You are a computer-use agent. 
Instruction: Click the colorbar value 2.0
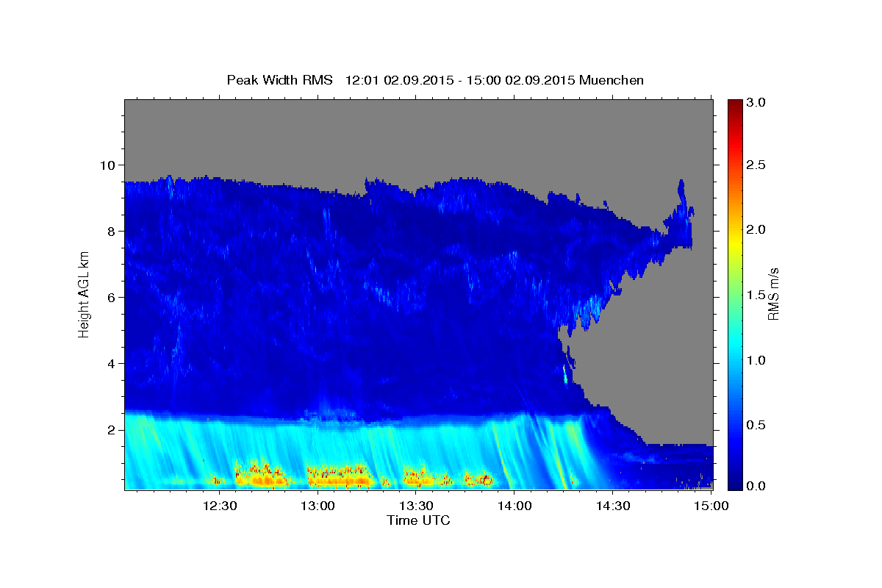(756, 229)
